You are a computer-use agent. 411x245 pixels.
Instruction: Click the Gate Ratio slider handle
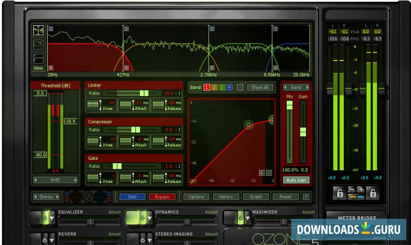coord(117,166)
